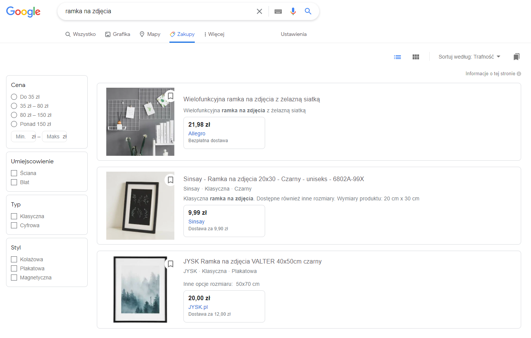Click the Min. price input field
Viewport: 531px width, 338px height.
23,136
